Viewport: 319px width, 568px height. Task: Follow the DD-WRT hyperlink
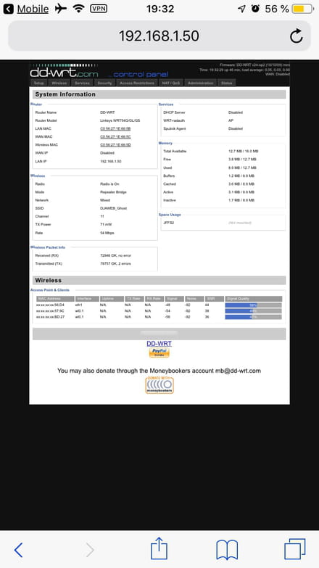159,343
